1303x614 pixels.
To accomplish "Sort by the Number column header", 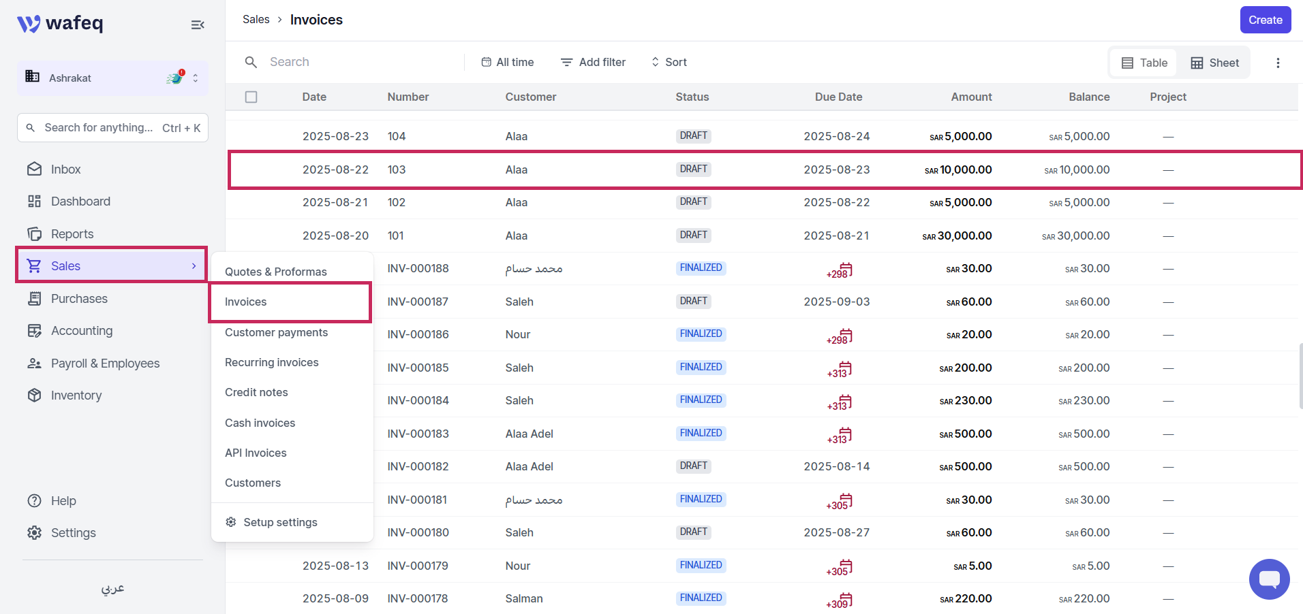I will (x=408, y=97).
